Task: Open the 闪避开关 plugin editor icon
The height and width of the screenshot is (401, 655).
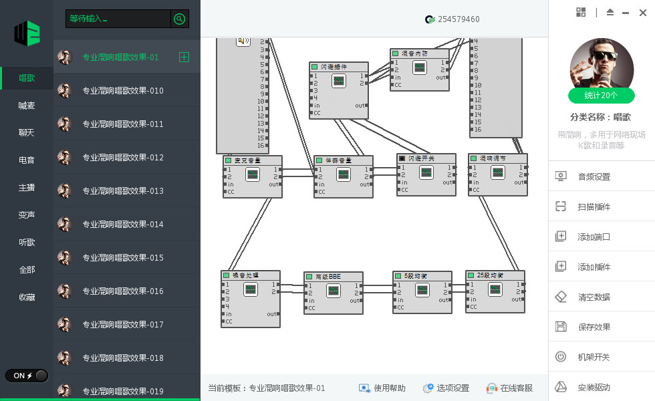Action: (x=426, y=172)
